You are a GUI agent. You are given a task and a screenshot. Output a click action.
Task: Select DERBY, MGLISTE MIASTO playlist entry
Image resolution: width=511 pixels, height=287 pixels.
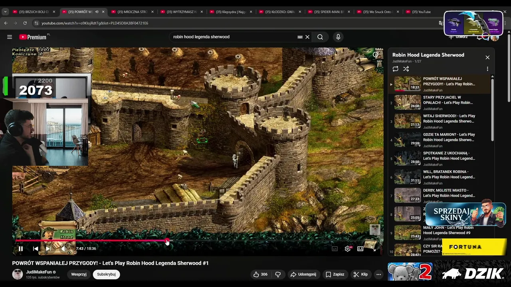440,196
